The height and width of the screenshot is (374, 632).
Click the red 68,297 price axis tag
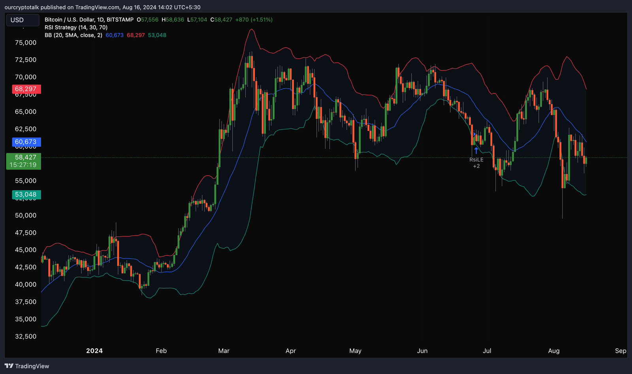coord(26,89)
